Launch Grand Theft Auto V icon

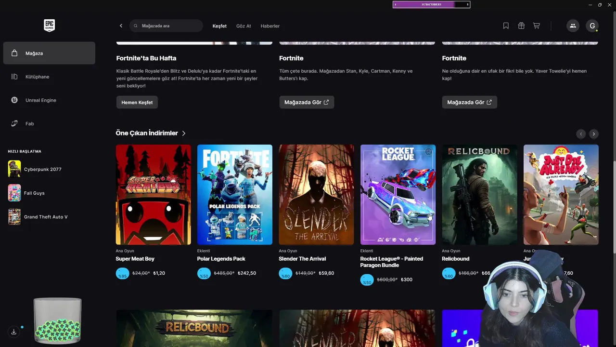pyautogui.click(x=14, y=216)
